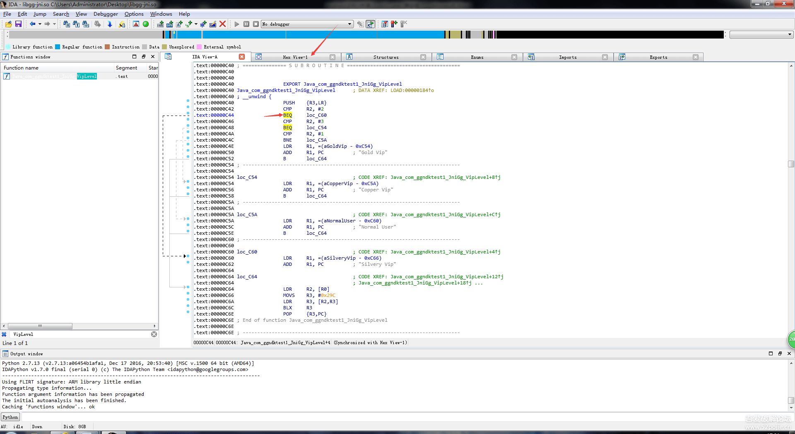Screen dimensions: 795x434
Task: Float the Functions window panel
Action: 143,57
